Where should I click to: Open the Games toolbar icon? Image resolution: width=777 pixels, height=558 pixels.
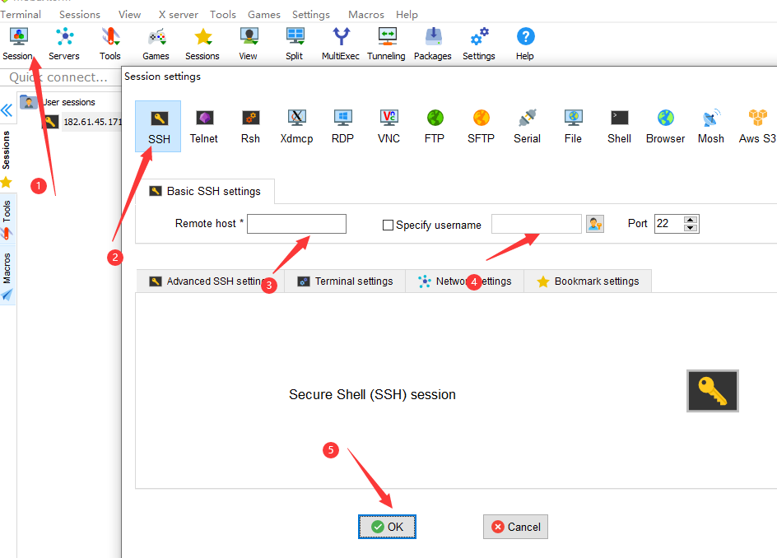click(x=156, y=44)
